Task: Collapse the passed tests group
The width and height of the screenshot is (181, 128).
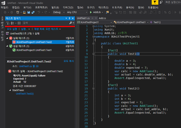Action: tap(7, 46)
